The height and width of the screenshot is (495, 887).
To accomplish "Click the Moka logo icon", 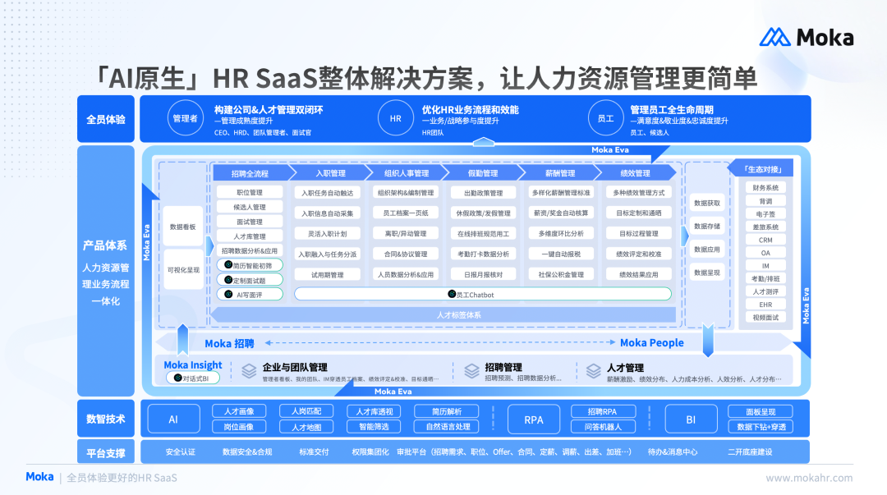I will [x=774, y=37].
